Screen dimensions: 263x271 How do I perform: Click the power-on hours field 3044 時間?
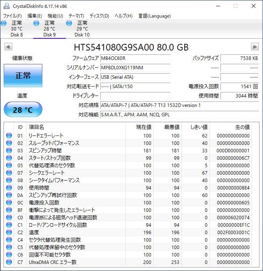coord(240,96)
